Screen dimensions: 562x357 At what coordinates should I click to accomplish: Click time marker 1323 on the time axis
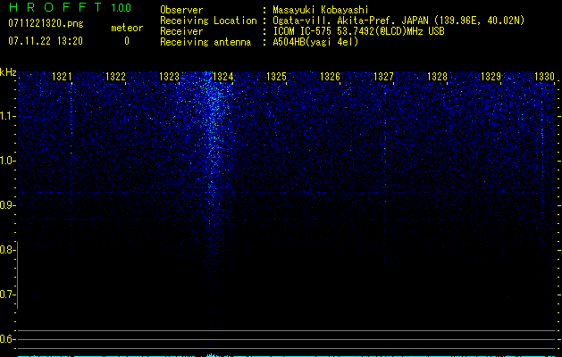pyautogui.click(x=169, y=77)
